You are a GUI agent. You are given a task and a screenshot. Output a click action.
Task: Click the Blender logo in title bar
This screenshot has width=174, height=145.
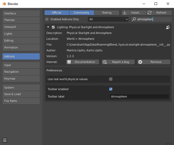(x=4, y=4)
